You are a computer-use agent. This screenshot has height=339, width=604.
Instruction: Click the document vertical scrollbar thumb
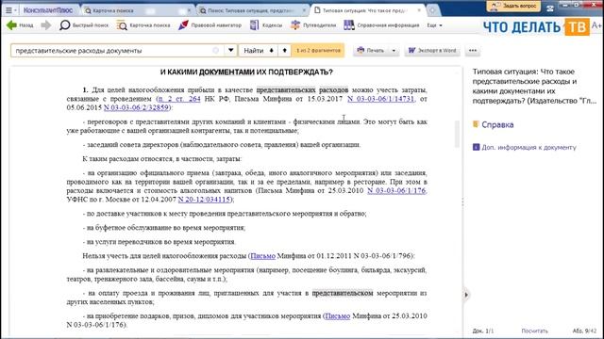pos(457,134)
